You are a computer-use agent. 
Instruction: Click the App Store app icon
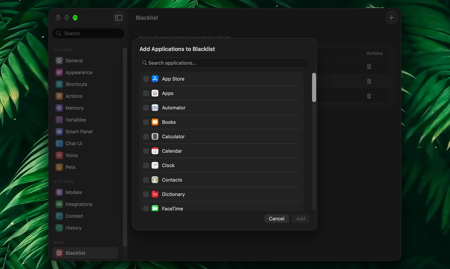155,79
